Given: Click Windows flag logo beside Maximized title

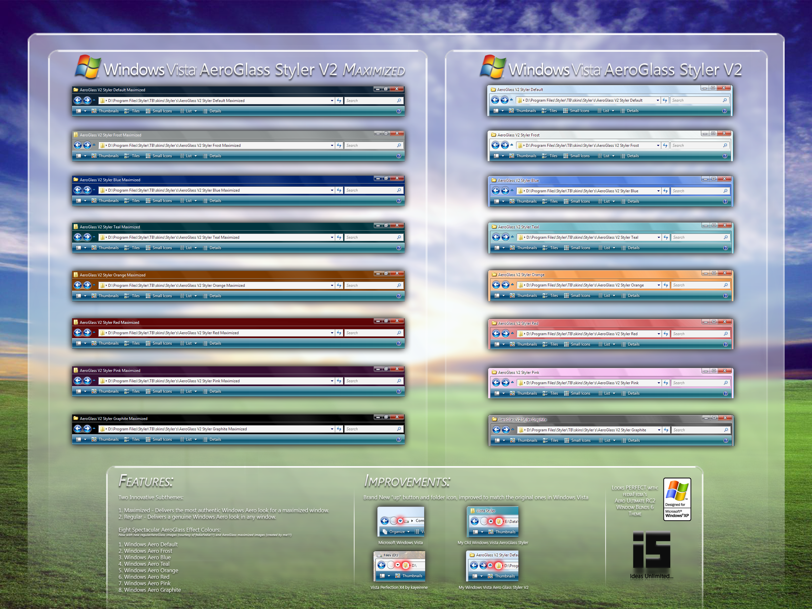Looking at the screenshot, I should coord(88,67).
